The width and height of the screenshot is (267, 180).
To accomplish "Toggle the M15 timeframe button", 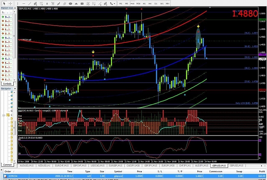I will (x=132, y=3).
